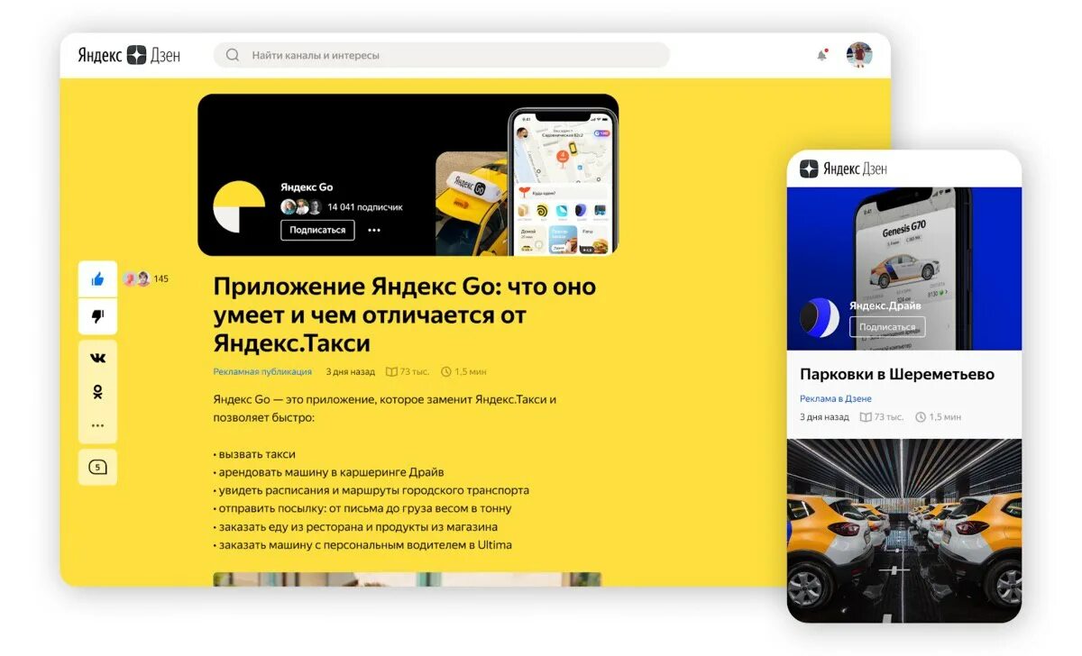1082x656 pixels.
Task: Click the Рекламная публикация link
Action: point(262,371)
